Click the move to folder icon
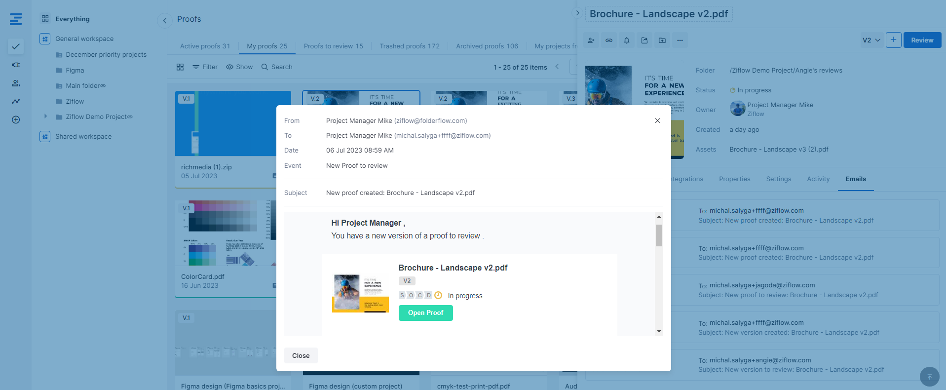The image size is (946, 390). 662,40
